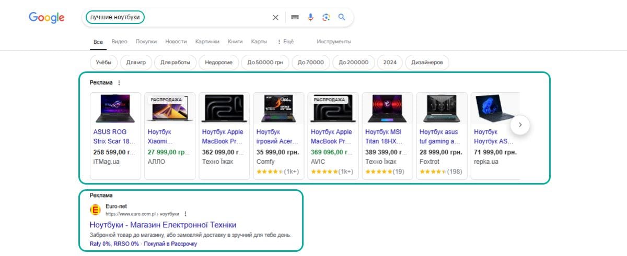
Task: Open Ноутбук asus tuf gaming title link
Action: [440, 137]
